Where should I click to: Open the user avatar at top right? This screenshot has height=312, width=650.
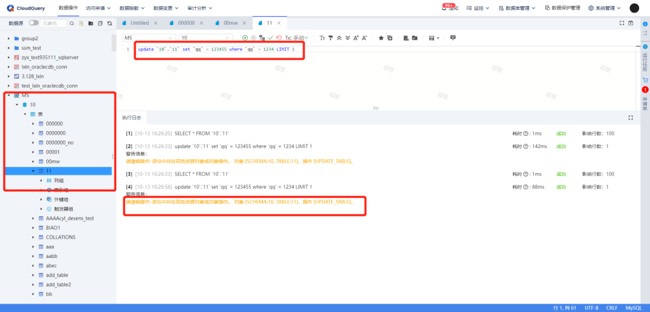click(x=634, y=8)
